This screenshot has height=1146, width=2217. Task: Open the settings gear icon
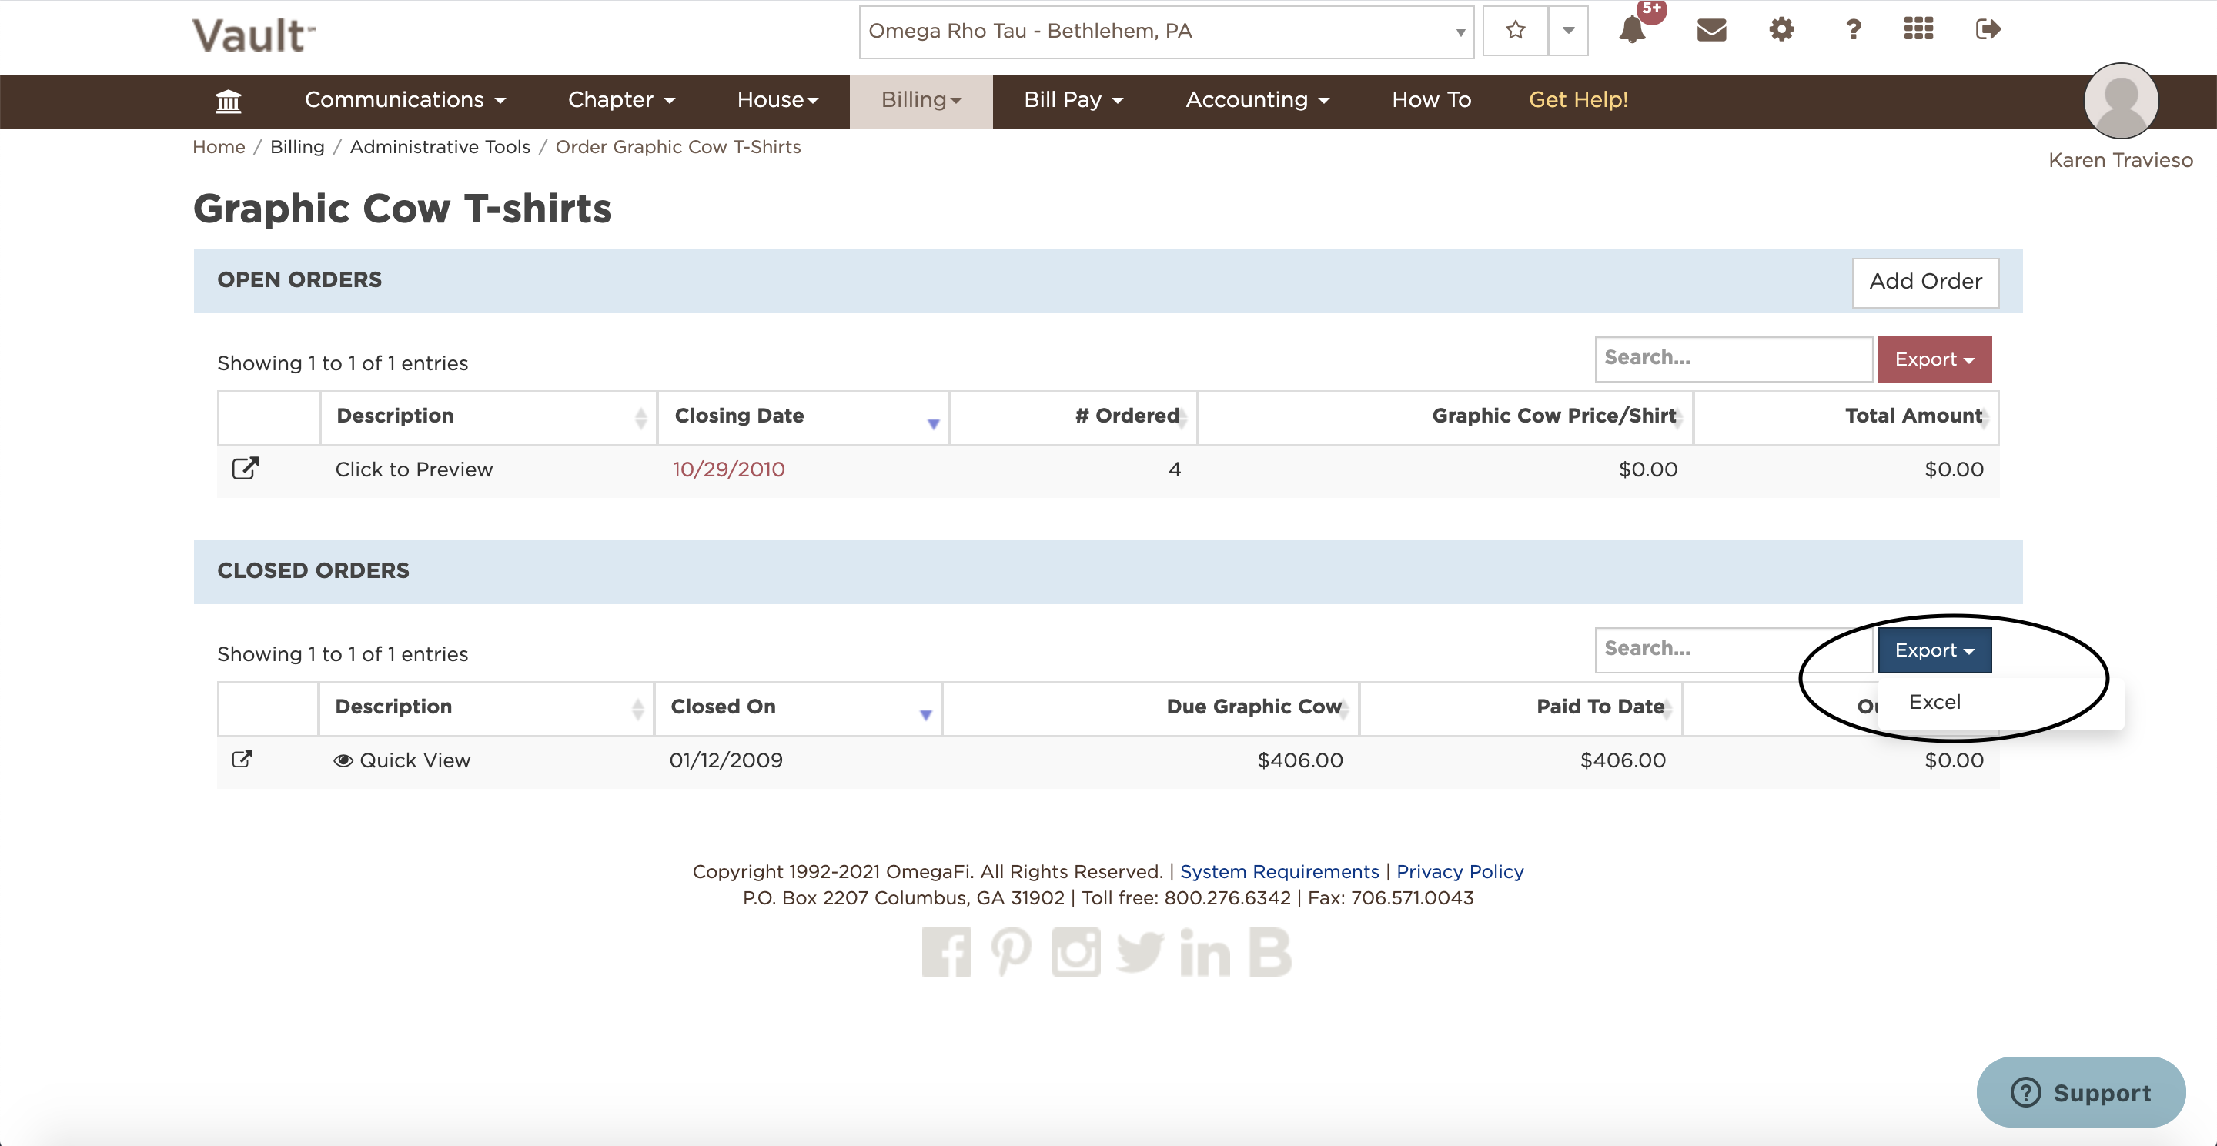click(1781, 30)
